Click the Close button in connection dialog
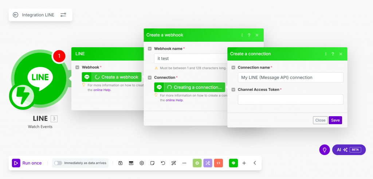Screen dimensions: 373x179 [320, 120]
